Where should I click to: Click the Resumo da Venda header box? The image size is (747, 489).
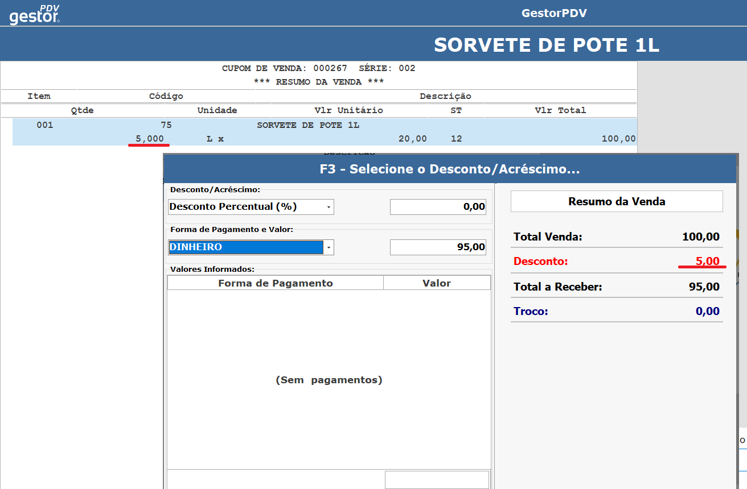tap(617, 201)
